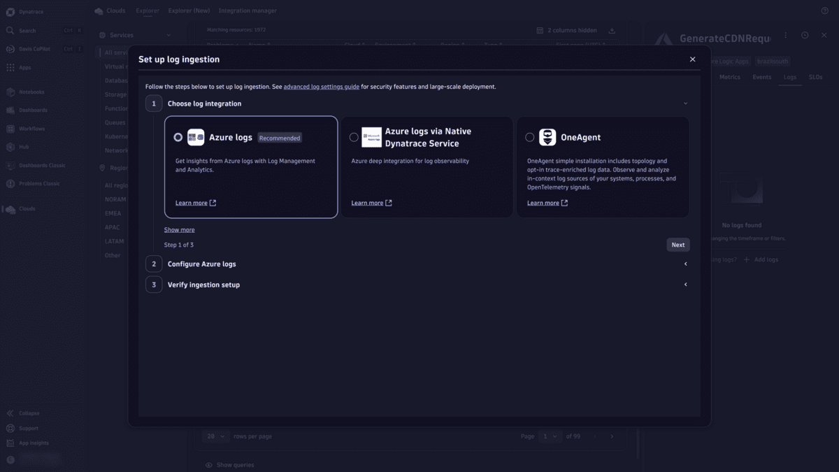Select the OneAgent integration option

click(529, 137)
